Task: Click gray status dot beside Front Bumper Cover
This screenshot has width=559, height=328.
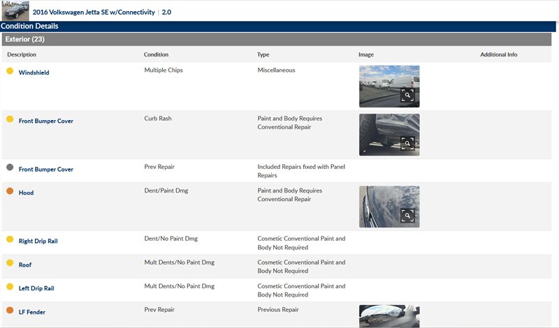Action: [10, 167]
